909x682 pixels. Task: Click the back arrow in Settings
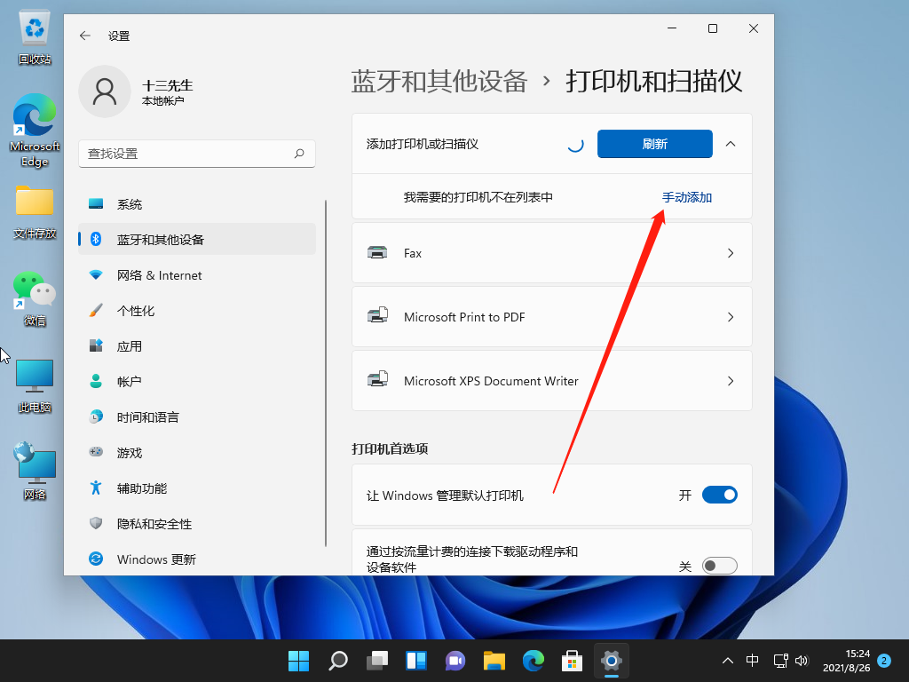click(x=85, y=36)
